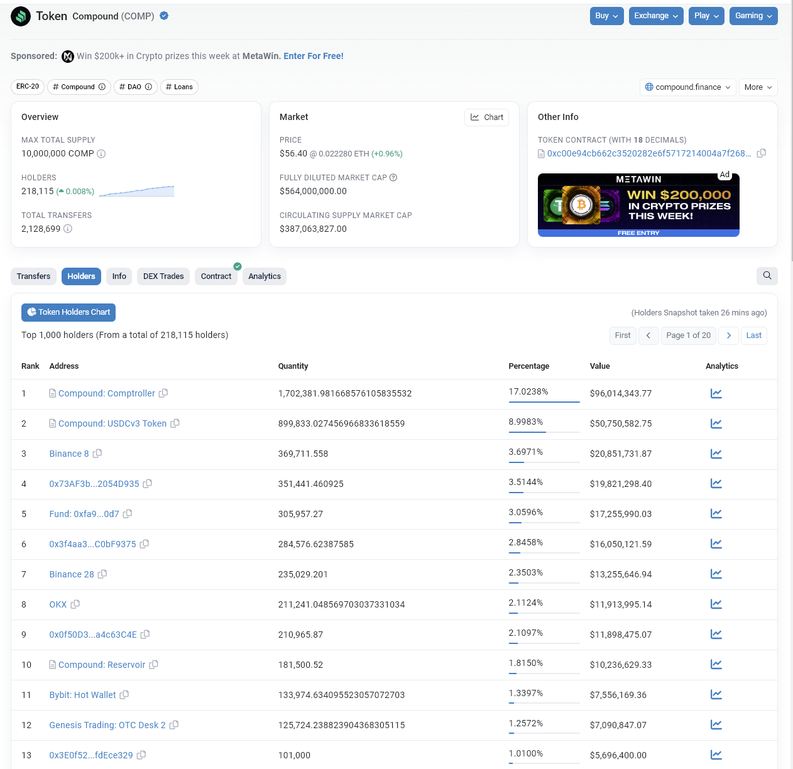Open analytics chart icon for OKX row
The image size is (793, 769).
pyautogui.click(x=716, y=604)
